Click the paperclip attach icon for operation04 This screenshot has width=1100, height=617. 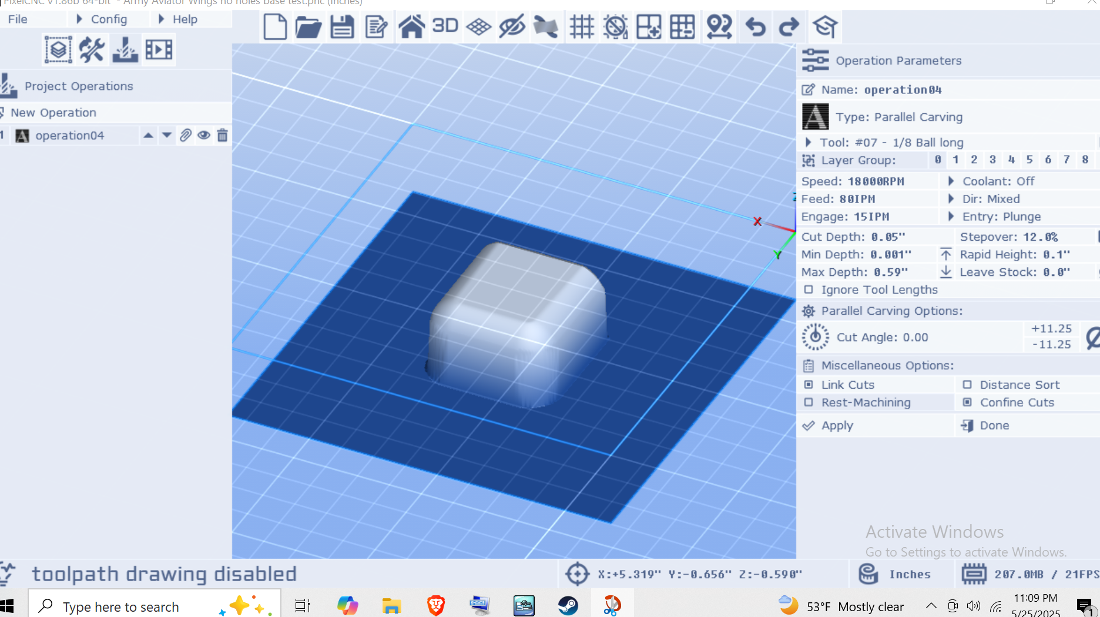[185, 136]
